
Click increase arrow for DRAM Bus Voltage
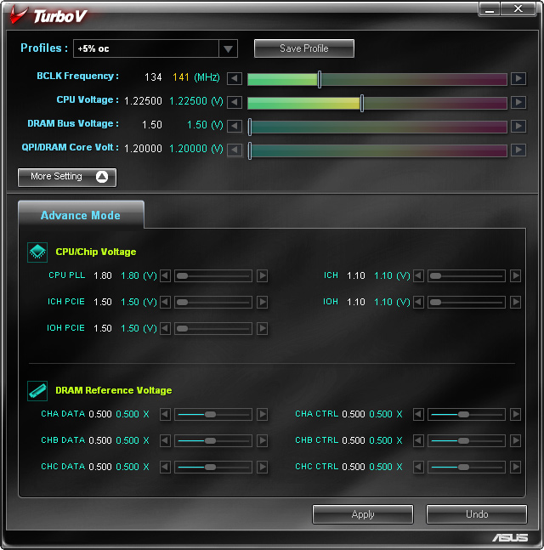tap(518, 126)
